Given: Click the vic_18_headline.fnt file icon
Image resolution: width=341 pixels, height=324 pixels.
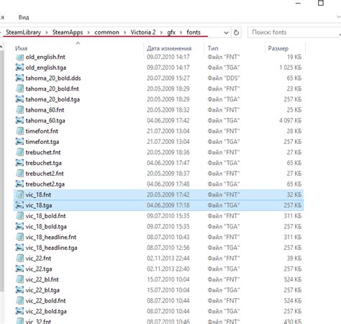Looking at the screenshot, I should [x=19, y=237].
